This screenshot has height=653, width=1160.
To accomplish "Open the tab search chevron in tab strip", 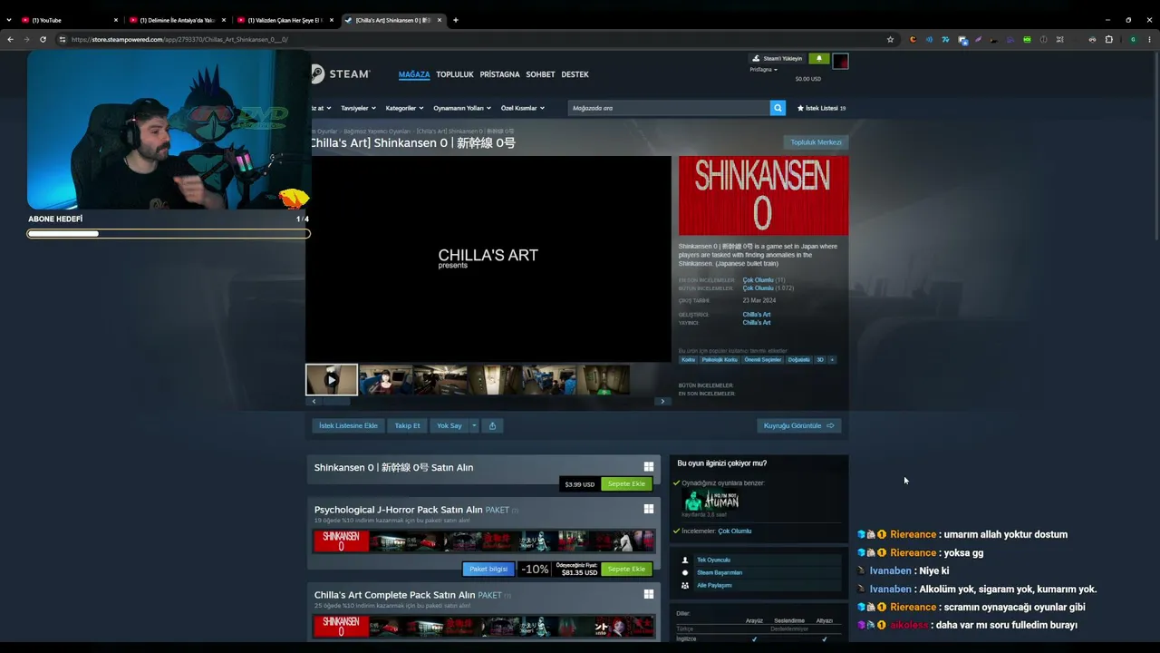I will tap(9, 20).
